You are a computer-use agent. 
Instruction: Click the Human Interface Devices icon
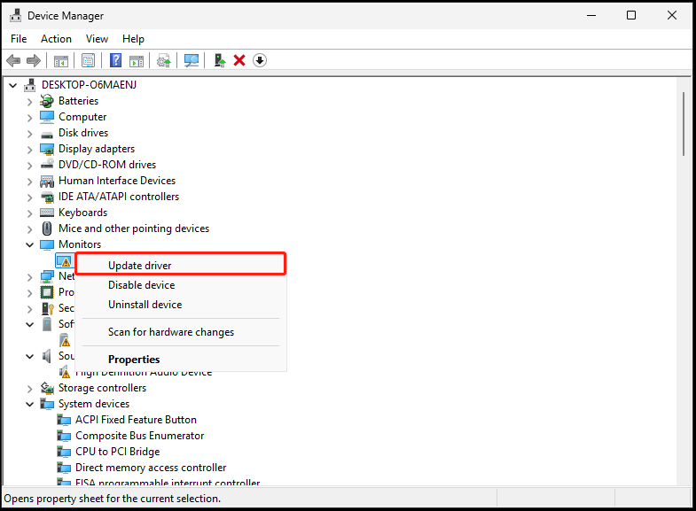click(47, 181)
